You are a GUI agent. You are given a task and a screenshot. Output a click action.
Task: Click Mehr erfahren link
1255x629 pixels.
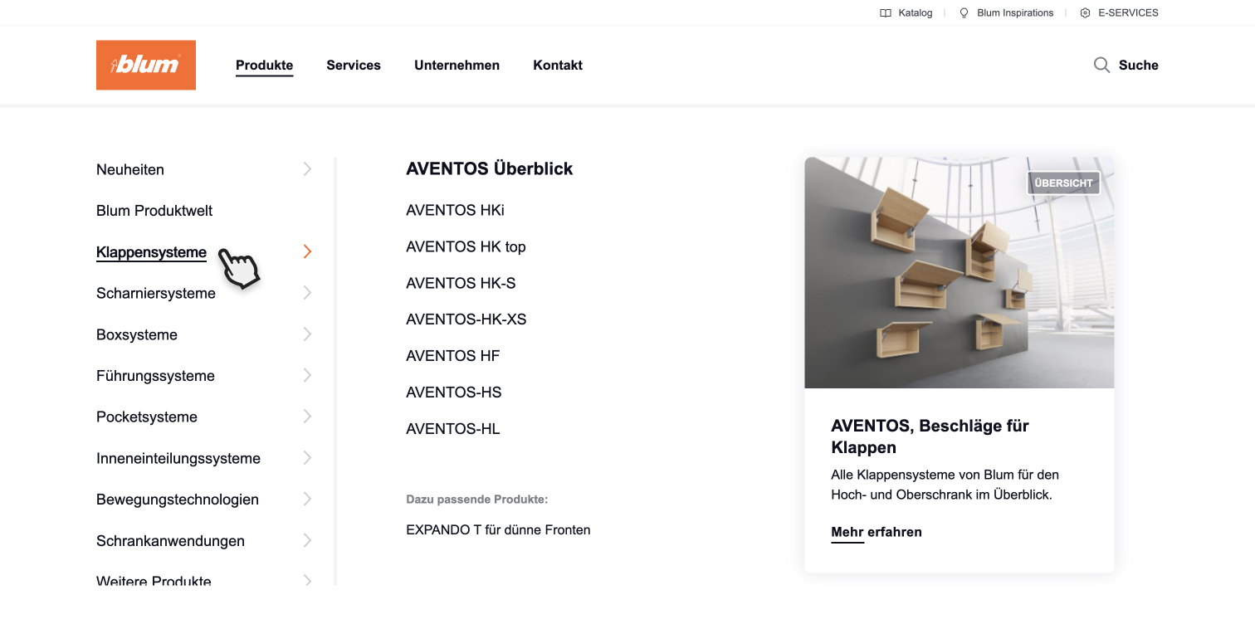click(877, 532)
